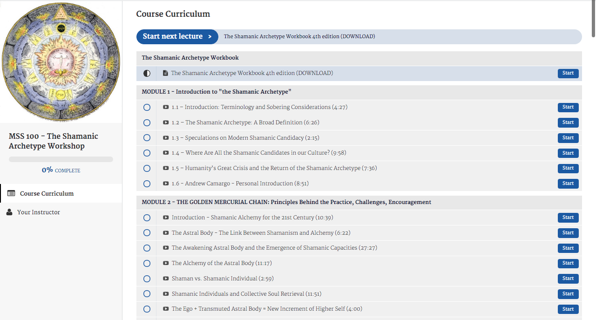Screen dimensions: 596x320
Task: Click video icon for Shaman vs. Shamanic Individual
Action: (x=166, y=279)
